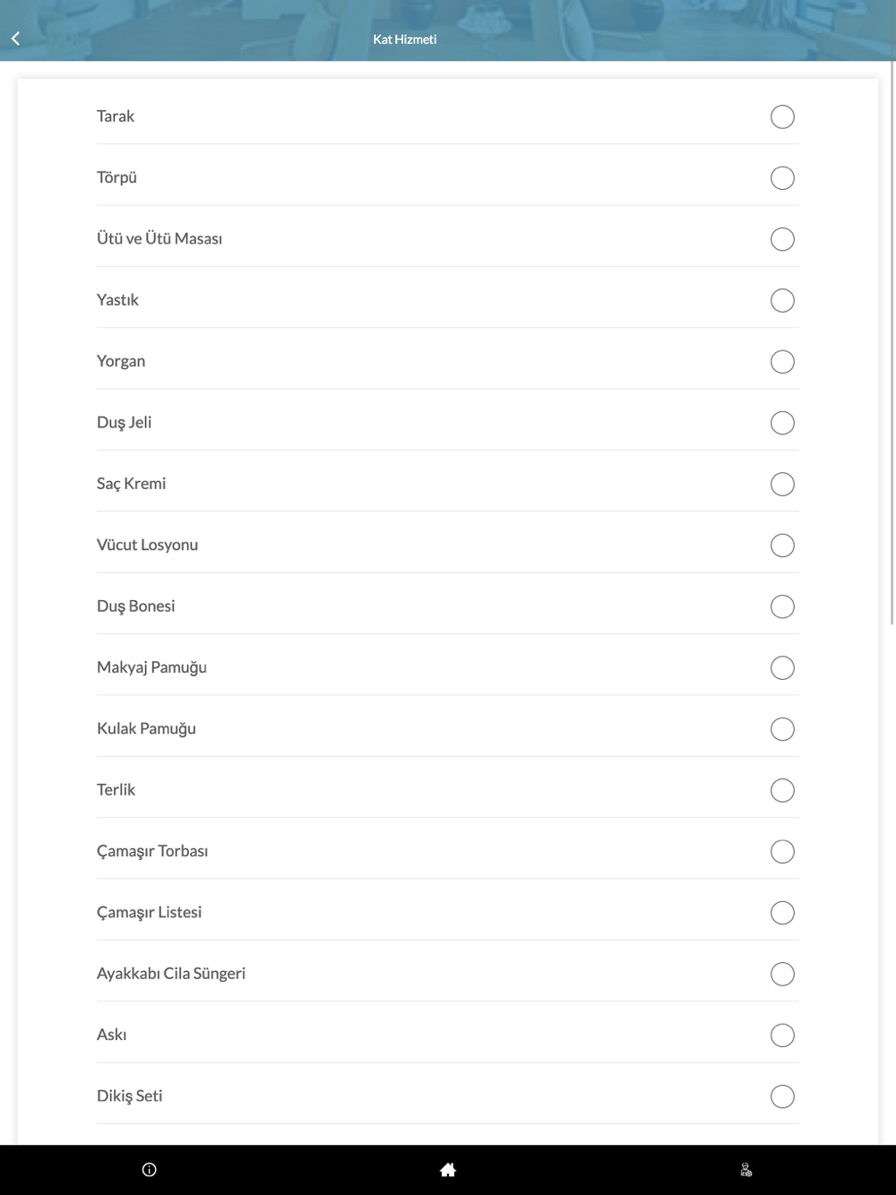Select the Törpü radio button

(782, 177)
